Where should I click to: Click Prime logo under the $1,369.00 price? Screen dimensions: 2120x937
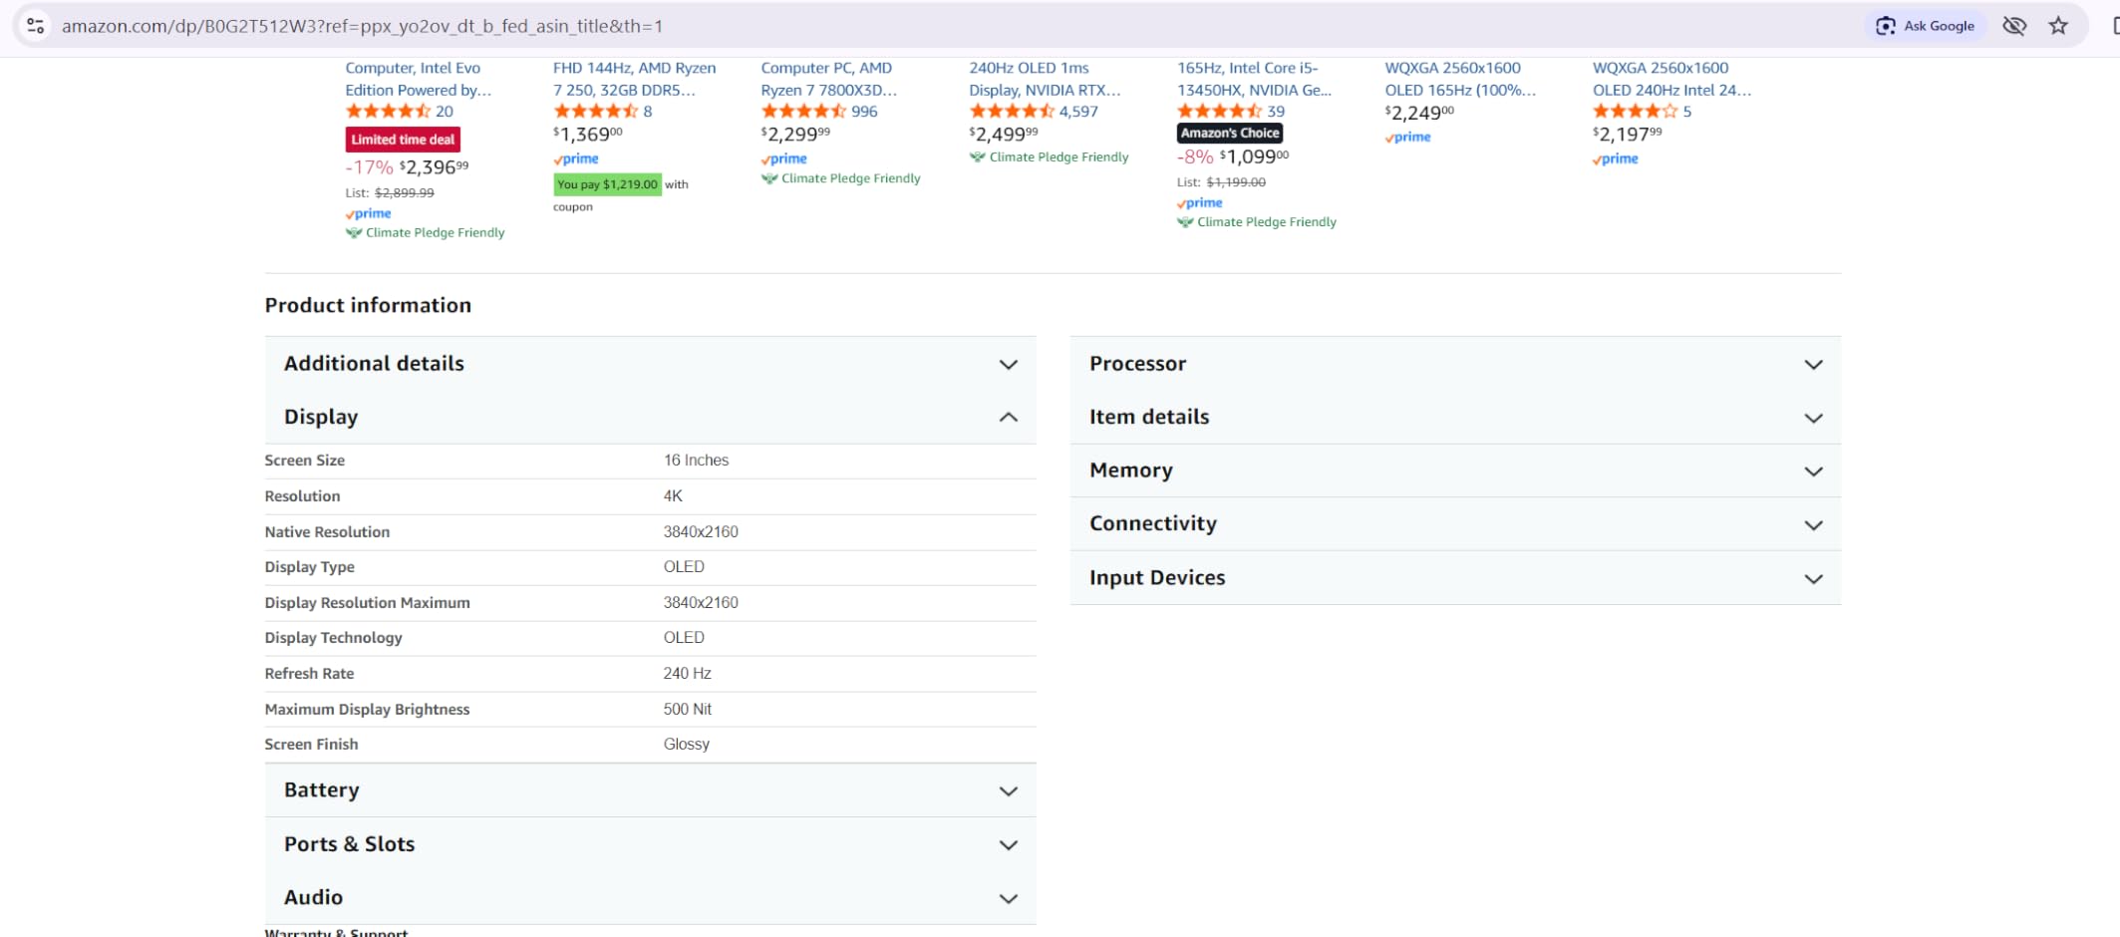[576, 159]
